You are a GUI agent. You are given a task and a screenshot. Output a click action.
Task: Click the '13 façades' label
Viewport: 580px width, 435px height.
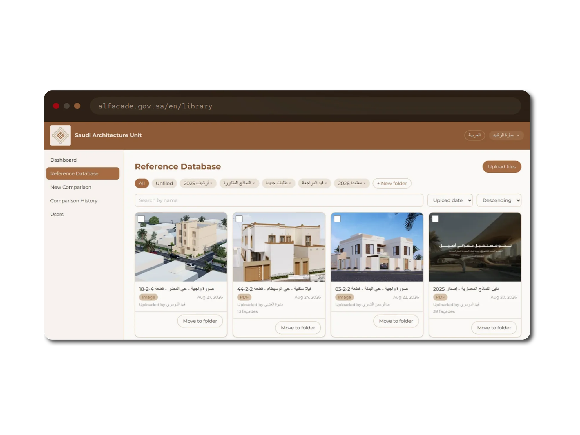click(247, 311)
